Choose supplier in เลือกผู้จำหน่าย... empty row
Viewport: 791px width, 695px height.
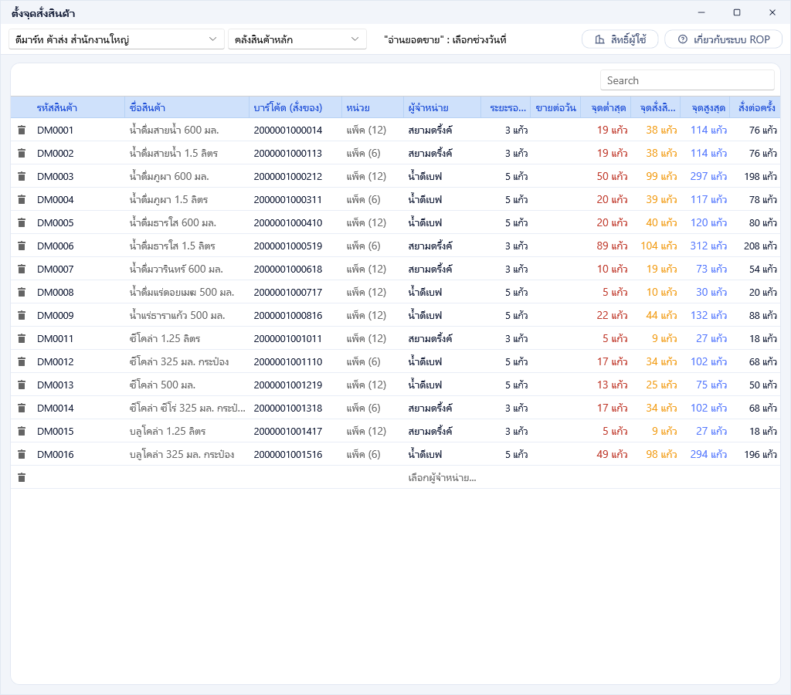(x=443, y=478)
